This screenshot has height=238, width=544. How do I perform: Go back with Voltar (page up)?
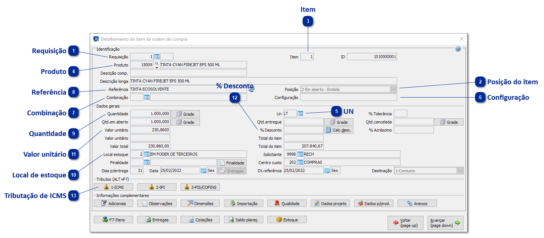coord(405,223)
